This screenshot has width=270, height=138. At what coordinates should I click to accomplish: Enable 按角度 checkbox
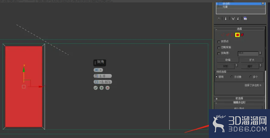(219, 53)
